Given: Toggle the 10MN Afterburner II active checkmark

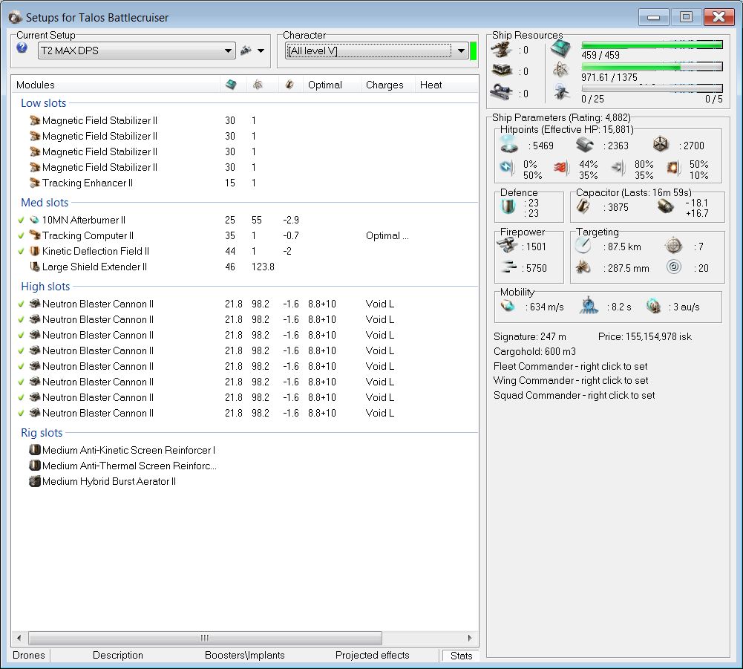Looking at the screenshot, I should [21, 220].
